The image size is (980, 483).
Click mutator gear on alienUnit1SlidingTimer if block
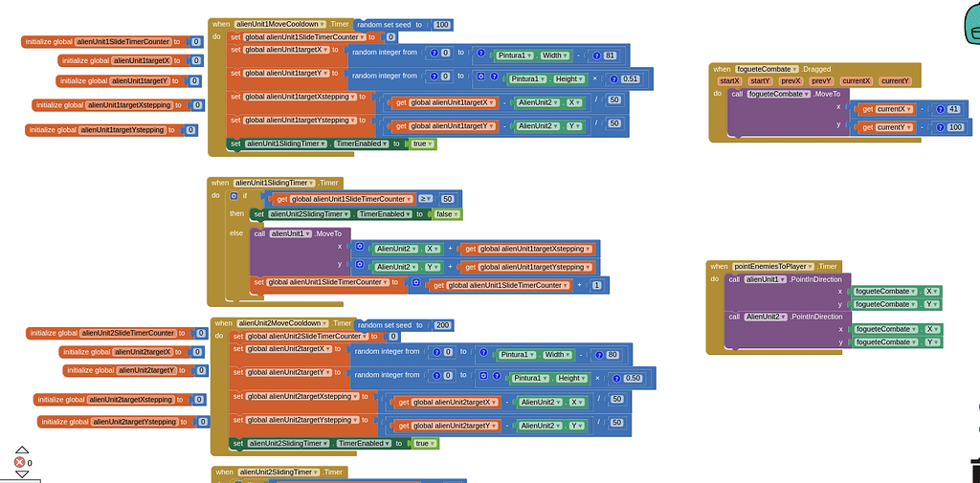tap(234, 196)
